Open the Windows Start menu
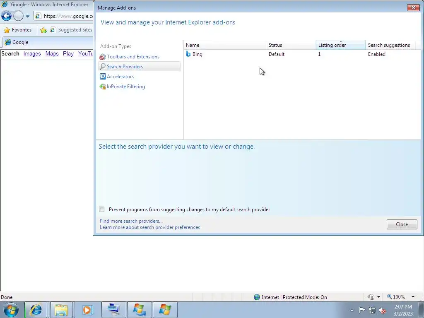 [x=11, y=310]
